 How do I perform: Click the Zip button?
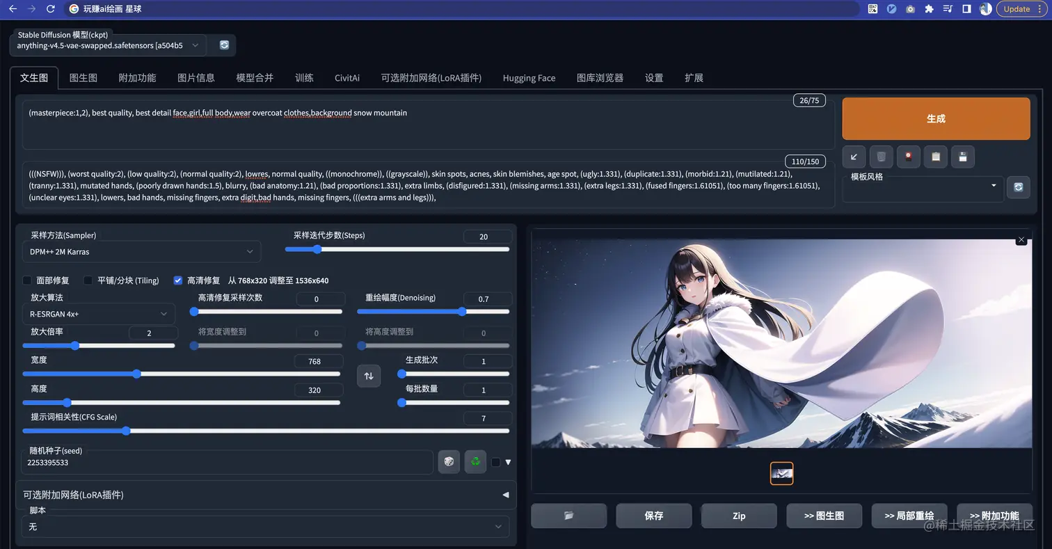pos(739,516)
